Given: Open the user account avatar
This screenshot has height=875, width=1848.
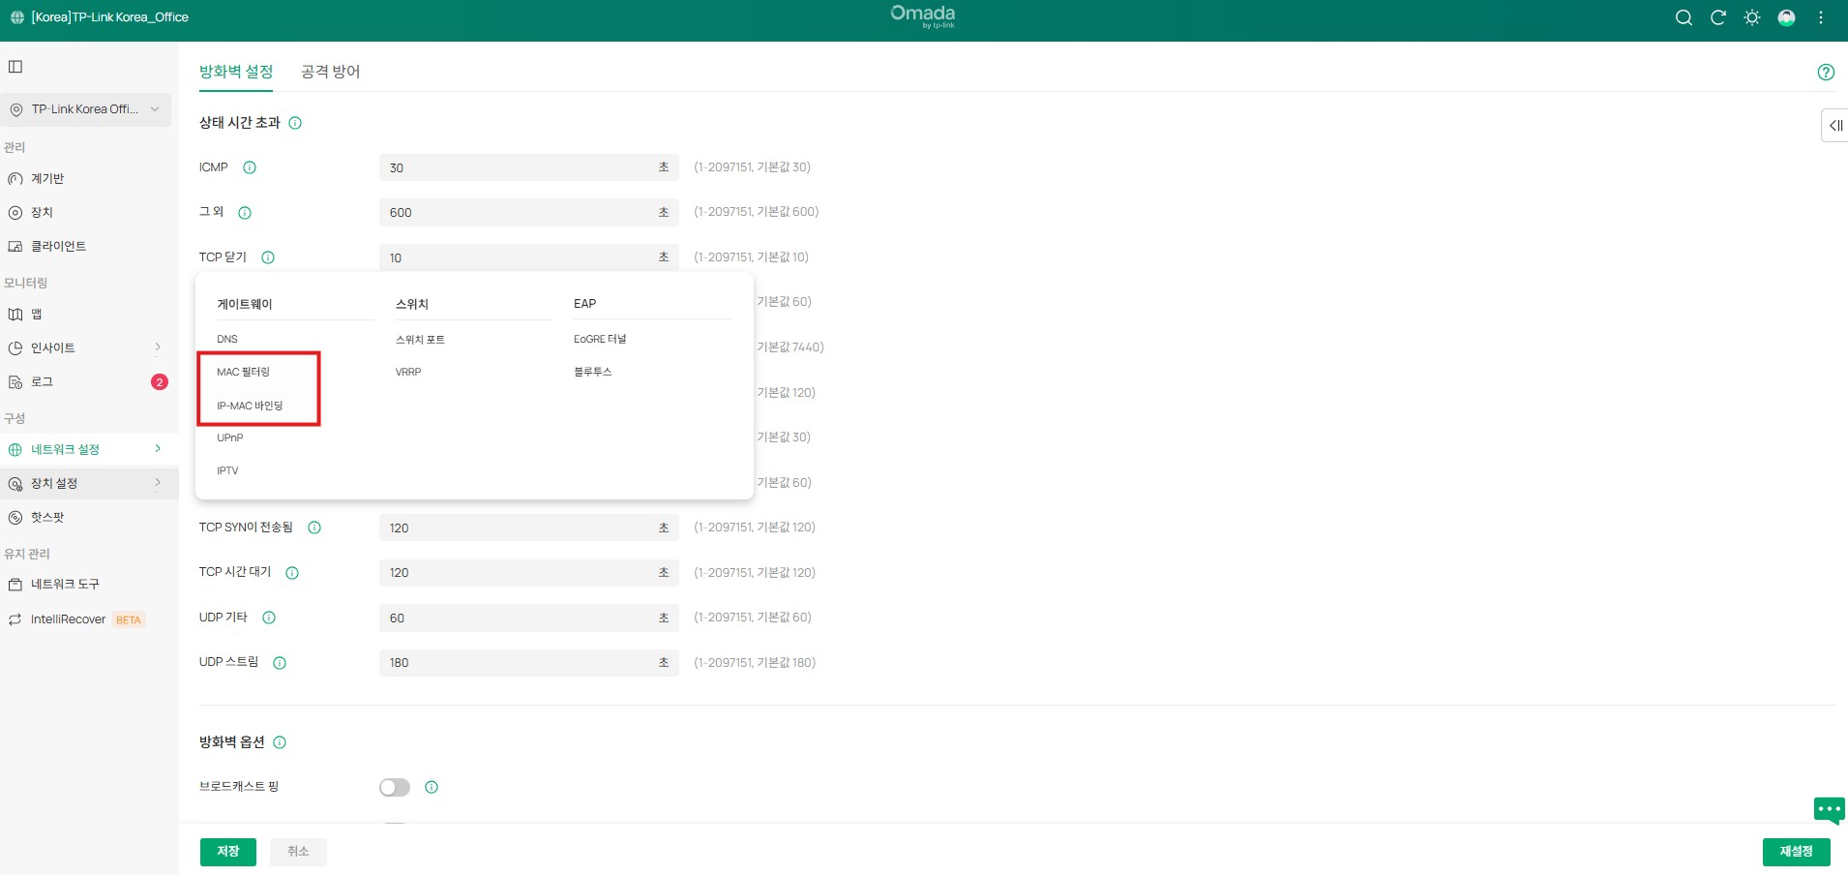Looking at the screenshot, I should pyautogui.click(x=1787, y=17).
